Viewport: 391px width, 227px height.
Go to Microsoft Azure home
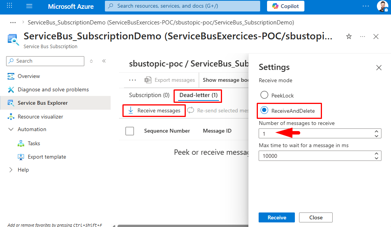pyautogui.click(x=71, y=6)
